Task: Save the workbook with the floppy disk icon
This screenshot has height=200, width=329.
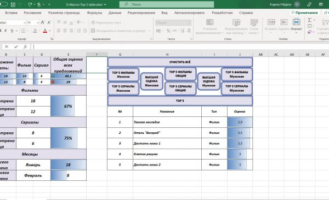Action: pyautogui.click(x=13, y=4)
